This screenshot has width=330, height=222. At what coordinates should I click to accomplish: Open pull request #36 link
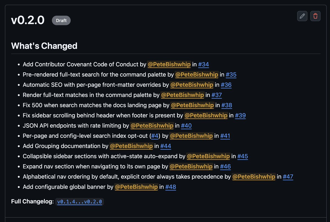point(226,85)
